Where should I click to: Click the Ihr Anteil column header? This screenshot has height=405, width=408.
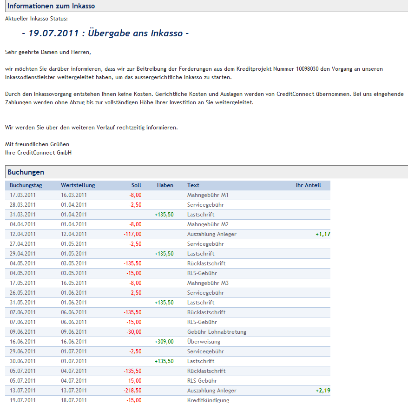pyautogui.click(x=308, y=185)
